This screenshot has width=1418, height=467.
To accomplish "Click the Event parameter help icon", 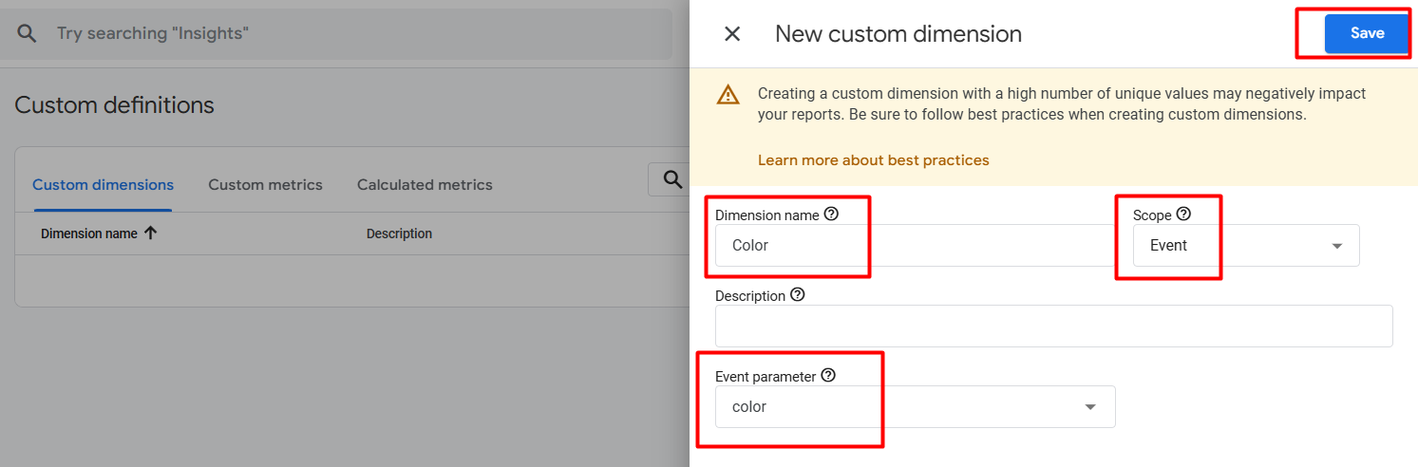I will (x=828, y=376).
